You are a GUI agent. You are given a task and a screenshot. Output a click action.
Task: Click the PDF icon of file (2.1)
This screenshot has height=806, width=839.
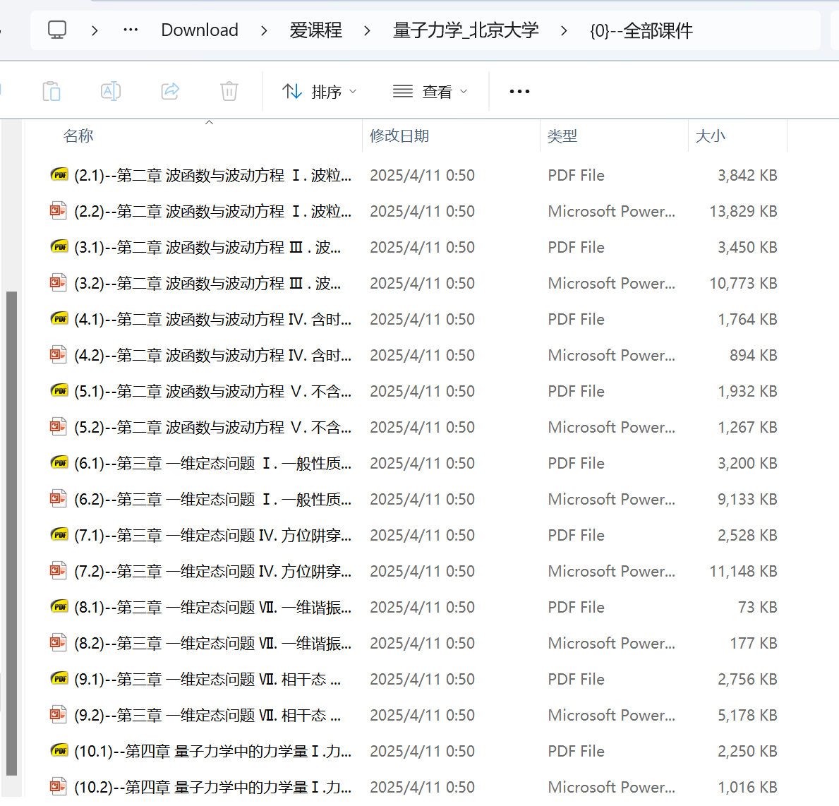tap(59, 174)
